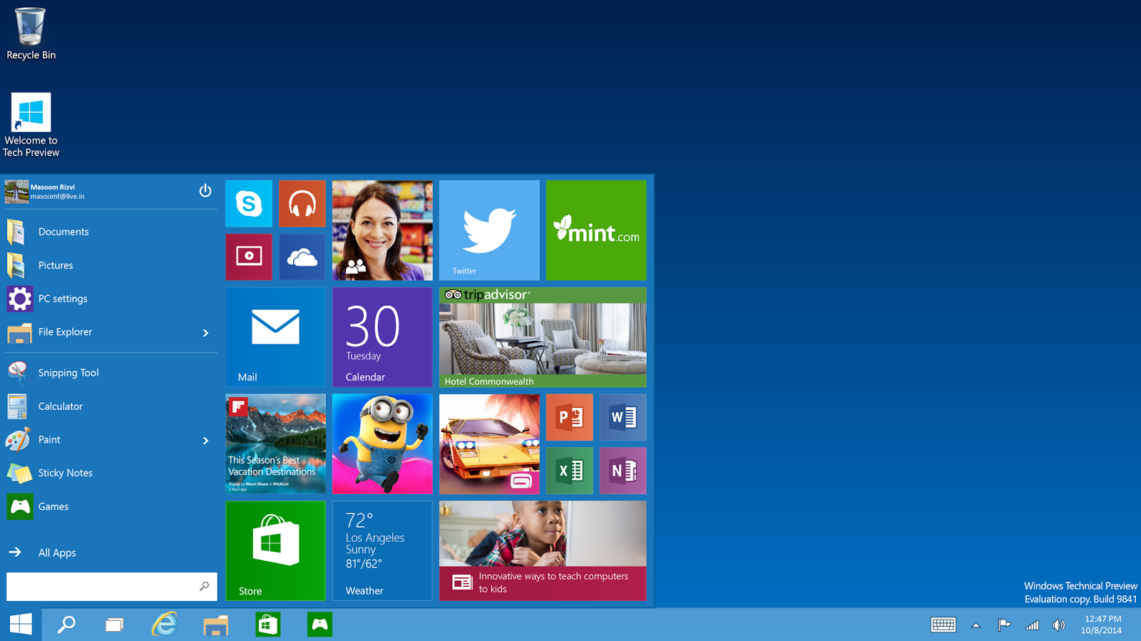Image resolution: width=1141 pixels, height=641 pixels.
Task: Open Search from the taskbar
Action: (66, 625)
